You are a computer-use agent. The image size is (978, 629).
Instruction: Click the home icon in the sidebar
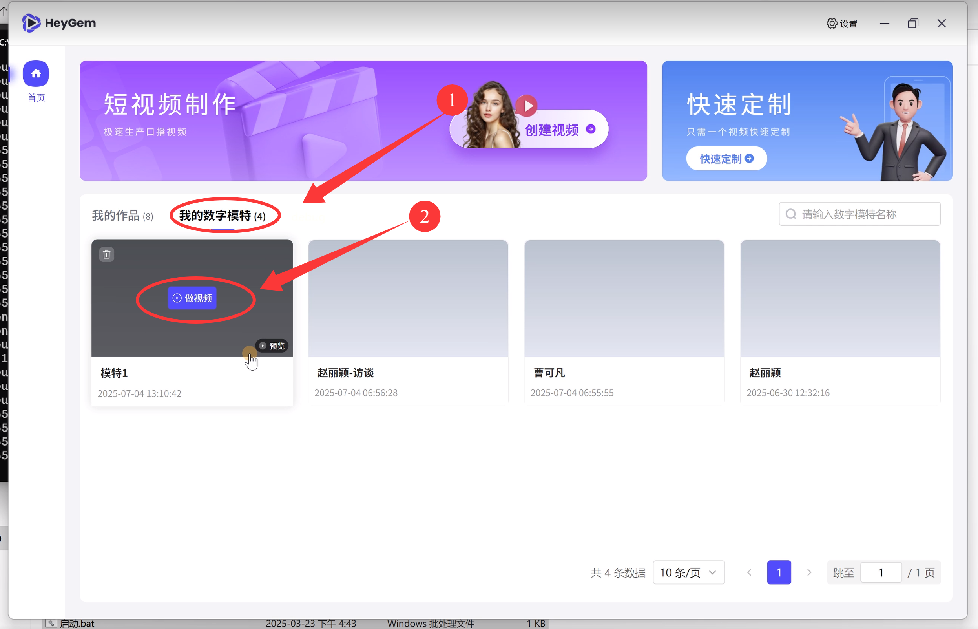click(x=36, y=73)
